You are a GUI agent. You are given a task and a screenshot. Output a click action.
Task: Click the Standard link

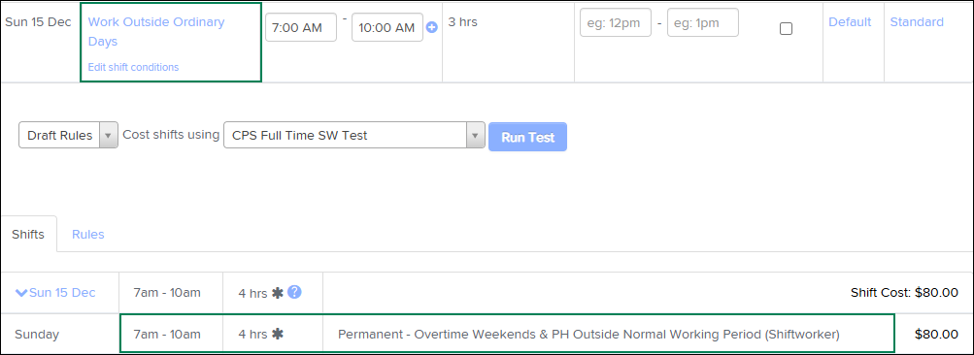click(x=917, y=22)
